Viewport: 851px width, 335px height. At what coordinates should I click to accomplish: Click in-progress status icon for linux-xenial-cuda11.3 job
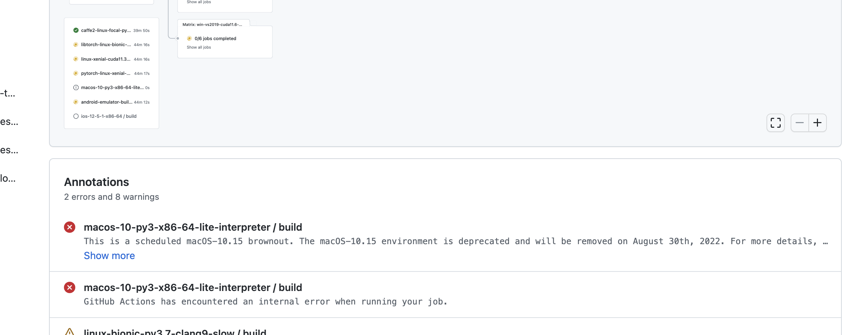76,59
